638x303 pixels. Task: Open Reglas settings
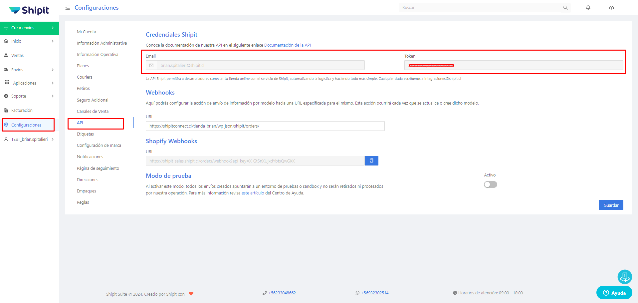[x=83, y=202]
